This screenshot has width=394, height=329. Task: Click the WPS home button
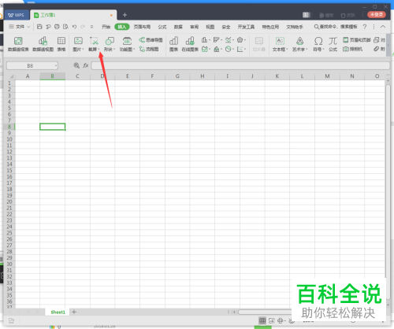[17, 15]
